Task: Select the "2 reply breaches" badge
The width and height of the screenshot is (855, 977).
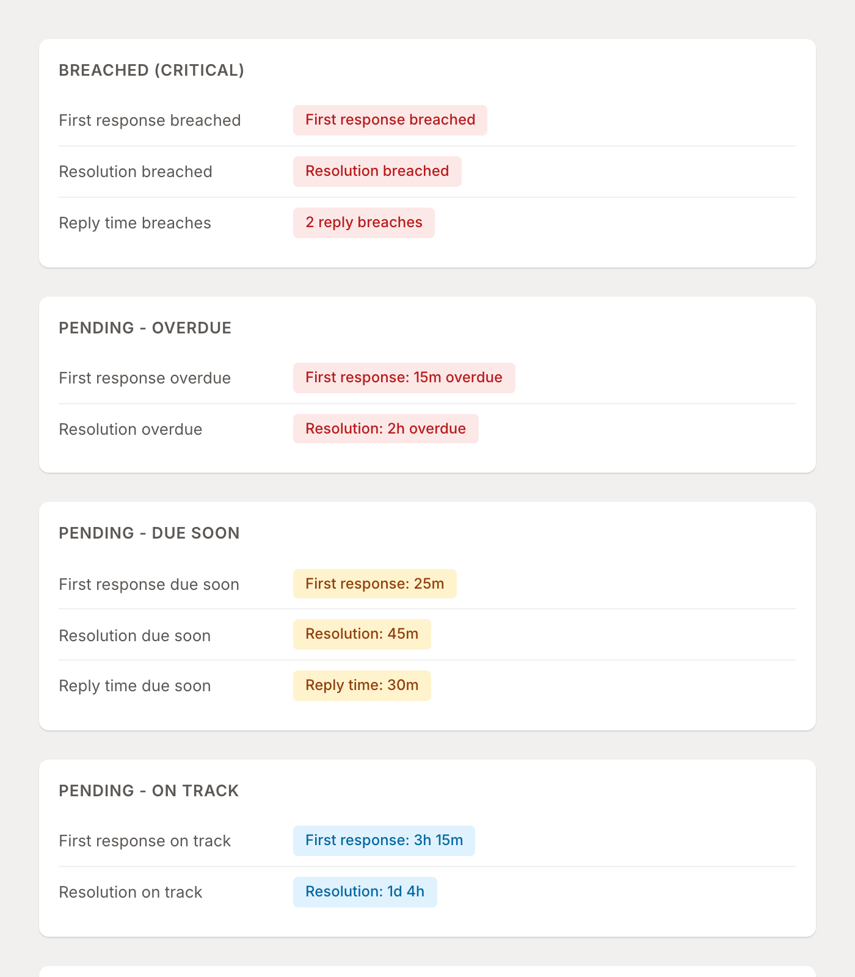Action: tap(363, 223)
